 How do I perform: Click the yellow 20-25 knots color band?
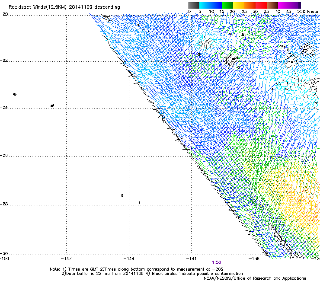239,5
